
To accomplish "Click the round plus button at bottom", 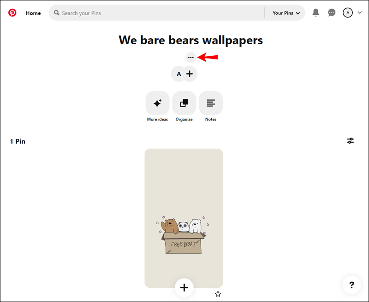I will [x=184, y=288].
